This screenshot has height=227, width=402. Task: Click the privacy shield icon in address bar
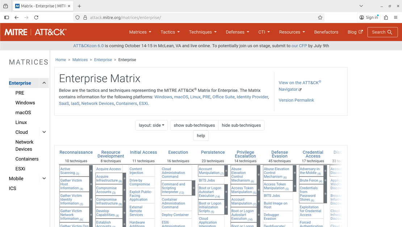pos(77,17)
